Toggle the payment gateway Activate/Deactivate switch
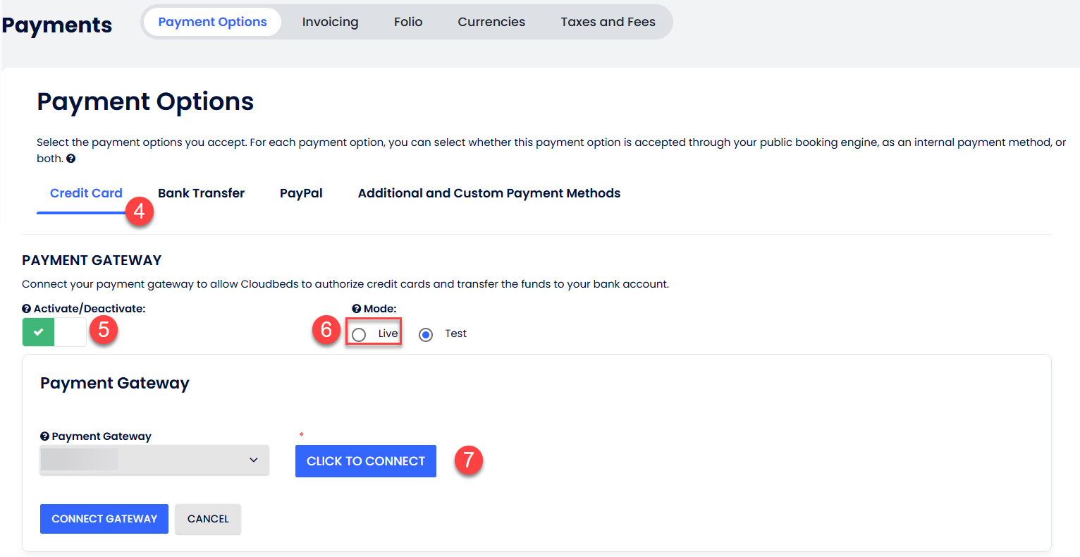Image resolution: width=1080 pixels, height=557 pixels. point(54,332)
